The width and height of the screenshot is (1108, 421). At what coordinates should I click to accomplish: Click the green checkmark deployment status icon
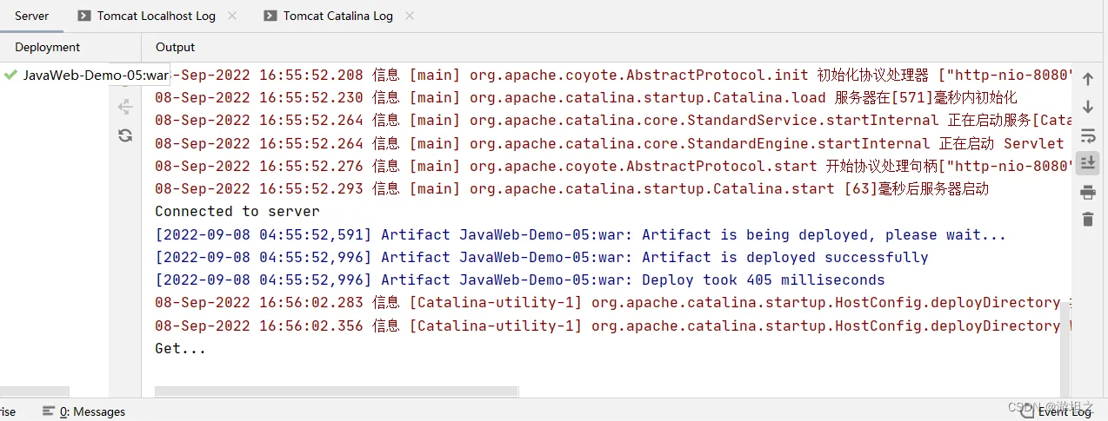pos(10,75)
